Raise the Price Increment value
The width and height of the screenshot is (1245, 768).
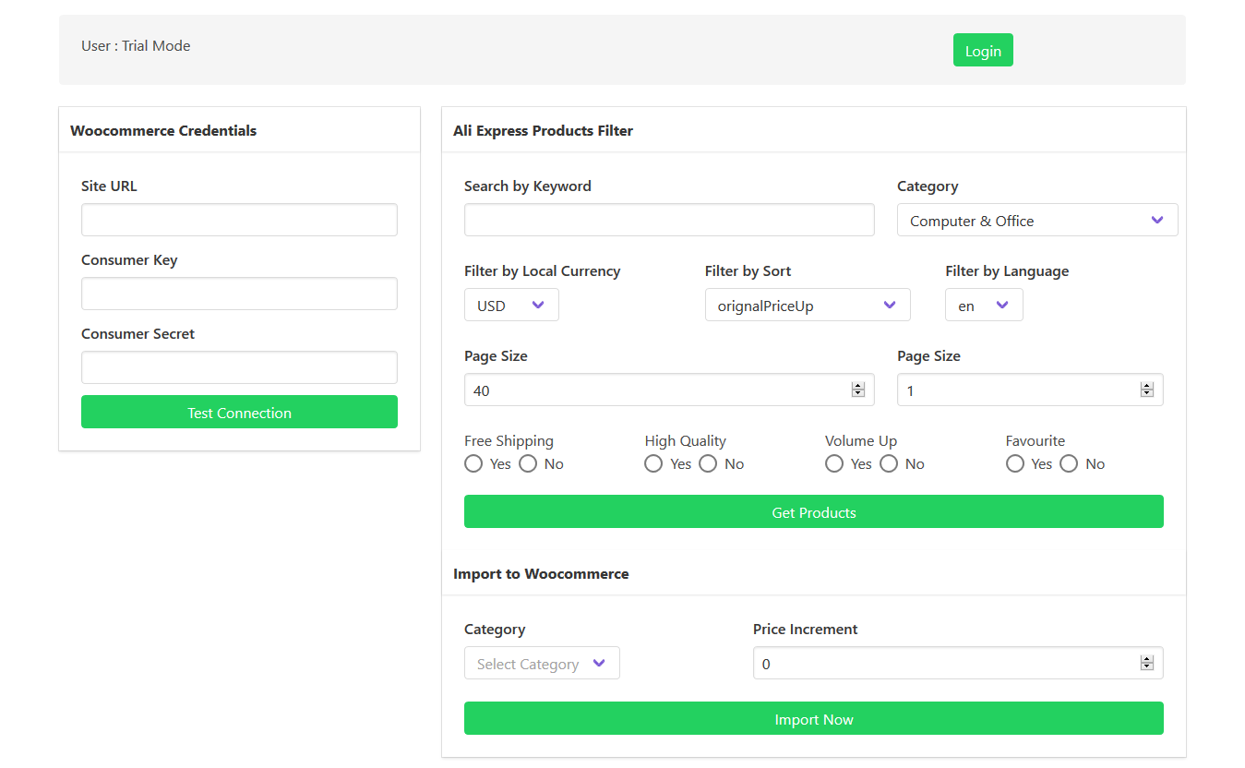click(1147, 659)
